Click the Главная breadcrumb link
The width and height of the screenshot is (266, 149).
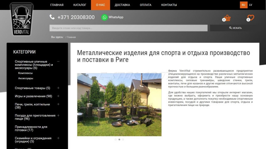[71, 37]
